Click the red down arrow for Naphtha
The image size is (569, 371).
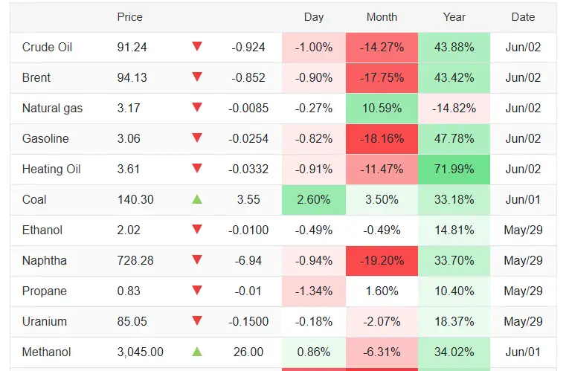(x=197, y=259)
